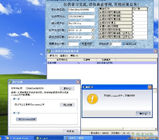Click the 软件特征码 input field in the keygen
The image size is (159, 140).
[81, 10]
